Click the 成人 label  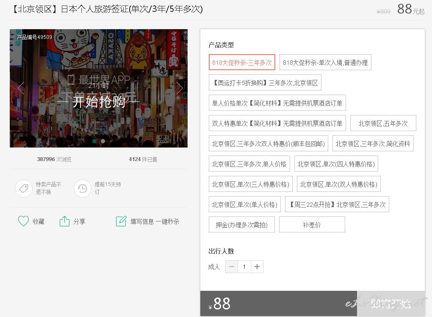pyautogui.click(x=214, y=267)
